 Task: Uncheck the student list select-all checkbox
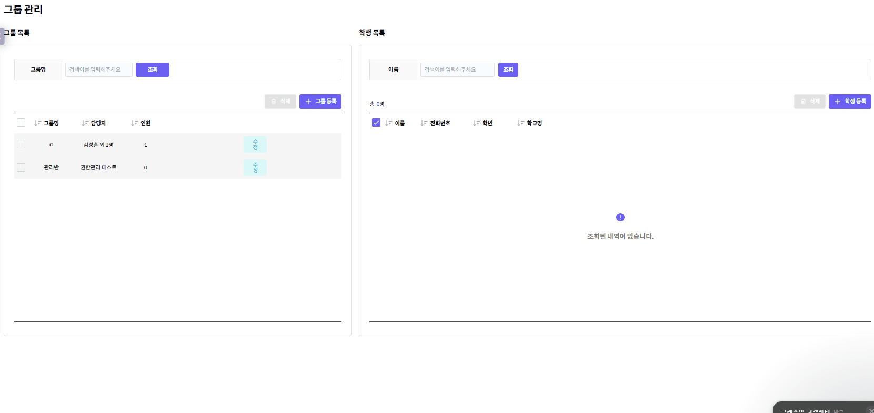tap(376, 123)
